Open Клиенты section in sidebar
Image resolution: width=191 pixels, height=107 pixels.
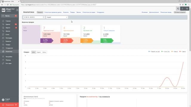click(8, 41)
